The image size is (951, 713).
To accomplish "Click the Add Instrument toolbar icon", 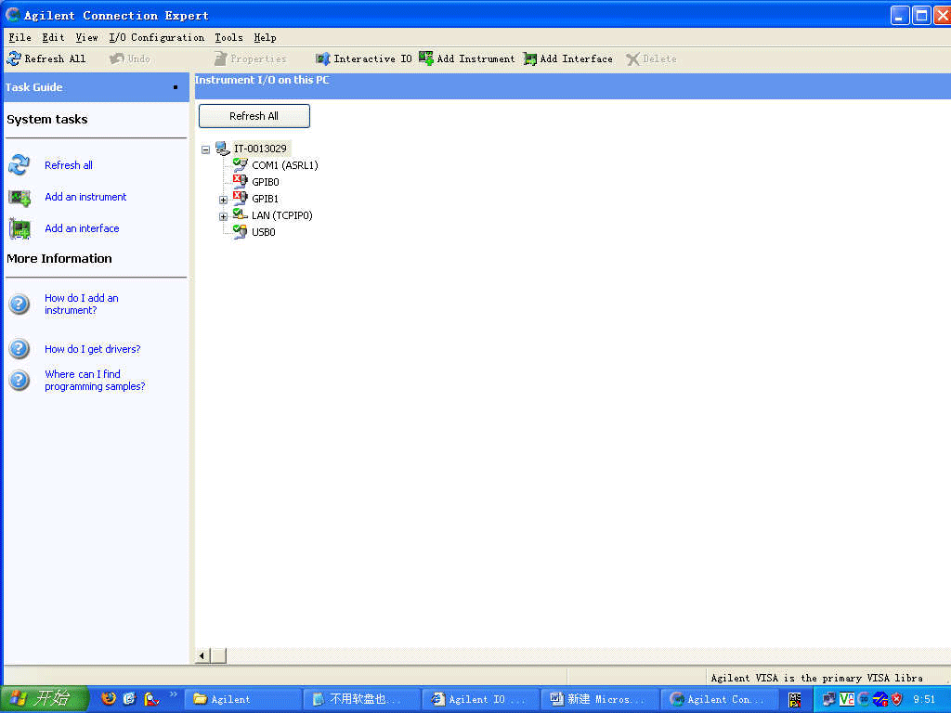I will tap(426, 58).
